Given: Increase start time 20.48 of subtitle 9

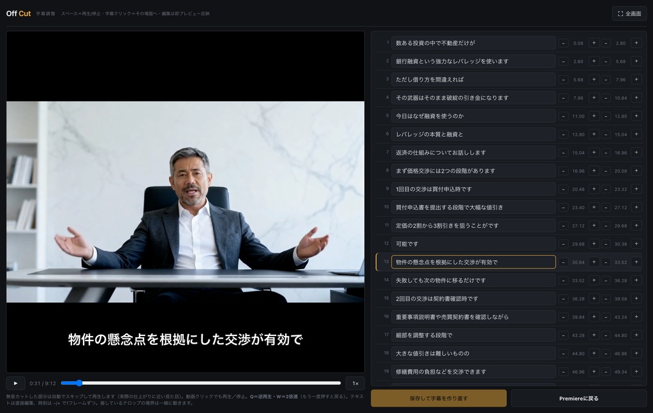Looking at the screenshot, I should (x=594, y=189).
